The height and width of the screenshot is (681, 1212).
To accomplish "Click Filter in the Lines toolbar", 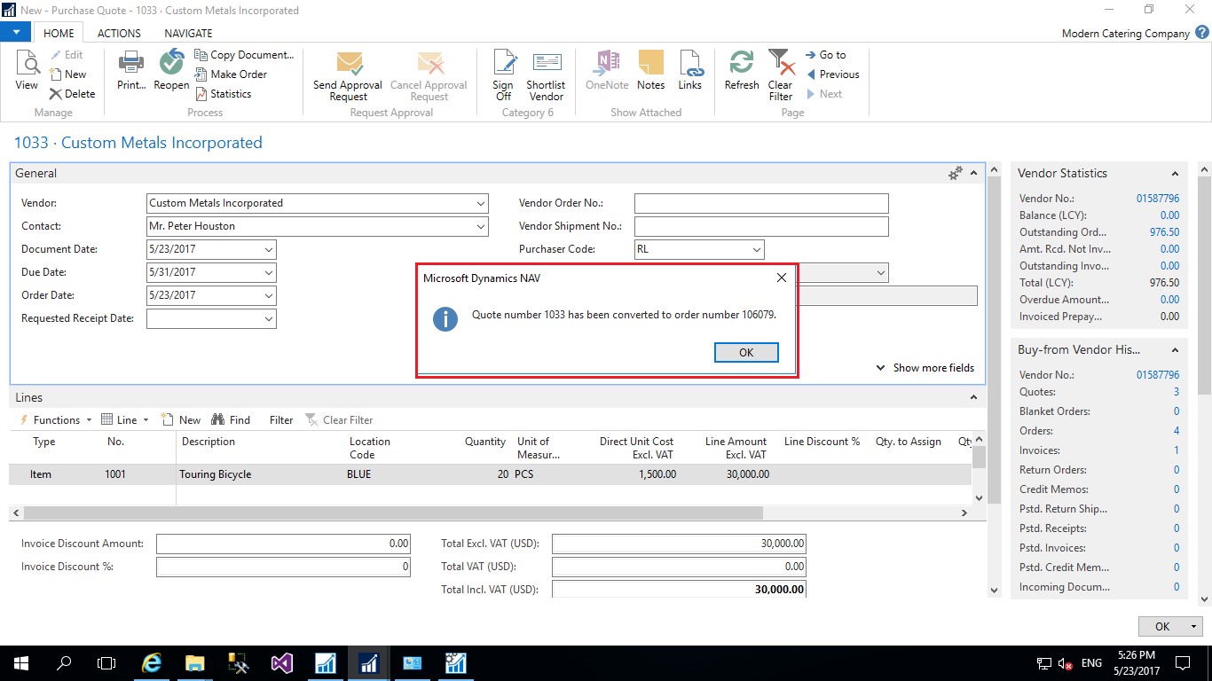I will click(281, 420).
